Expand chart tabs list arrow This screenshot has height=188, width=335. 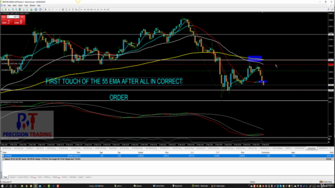coord(331,148)
